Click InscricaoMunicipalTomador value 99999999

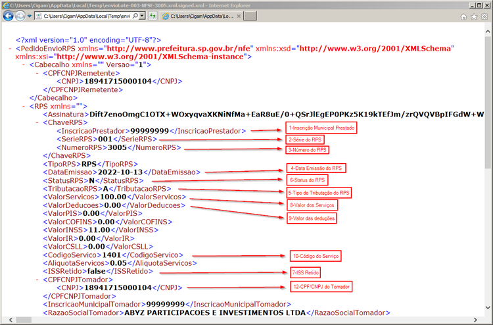[166, 304]
